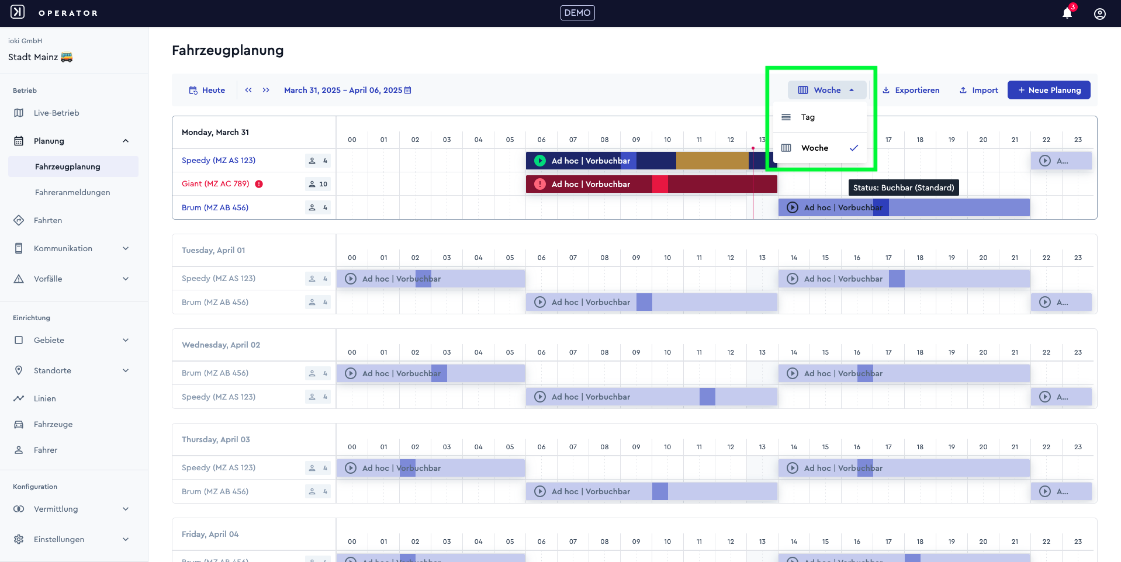Viewport: 1121px width, 562px height.
Task: Open Fahreranmeldungen in the sidebar
Action: (x=72, y=192)
